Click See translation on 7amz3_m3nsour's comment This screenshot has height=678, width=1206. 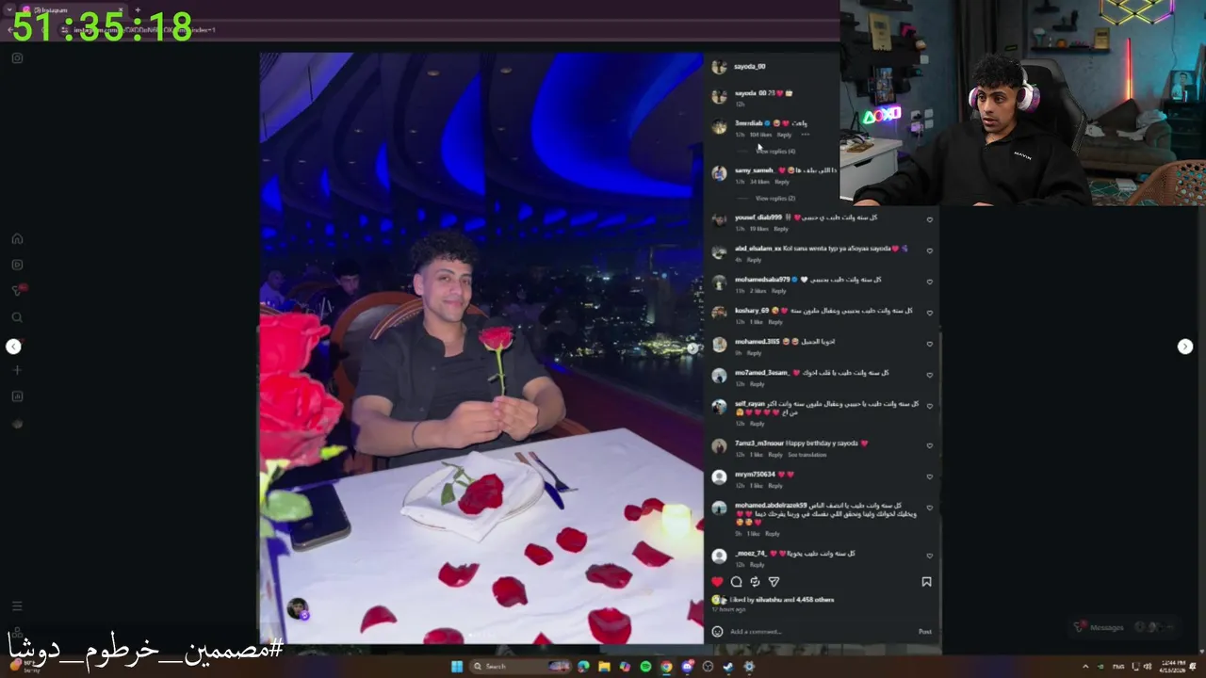click(x=807, y=455)
